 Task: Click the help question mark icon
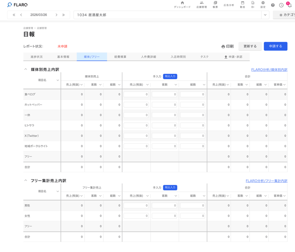coord(273,5)
